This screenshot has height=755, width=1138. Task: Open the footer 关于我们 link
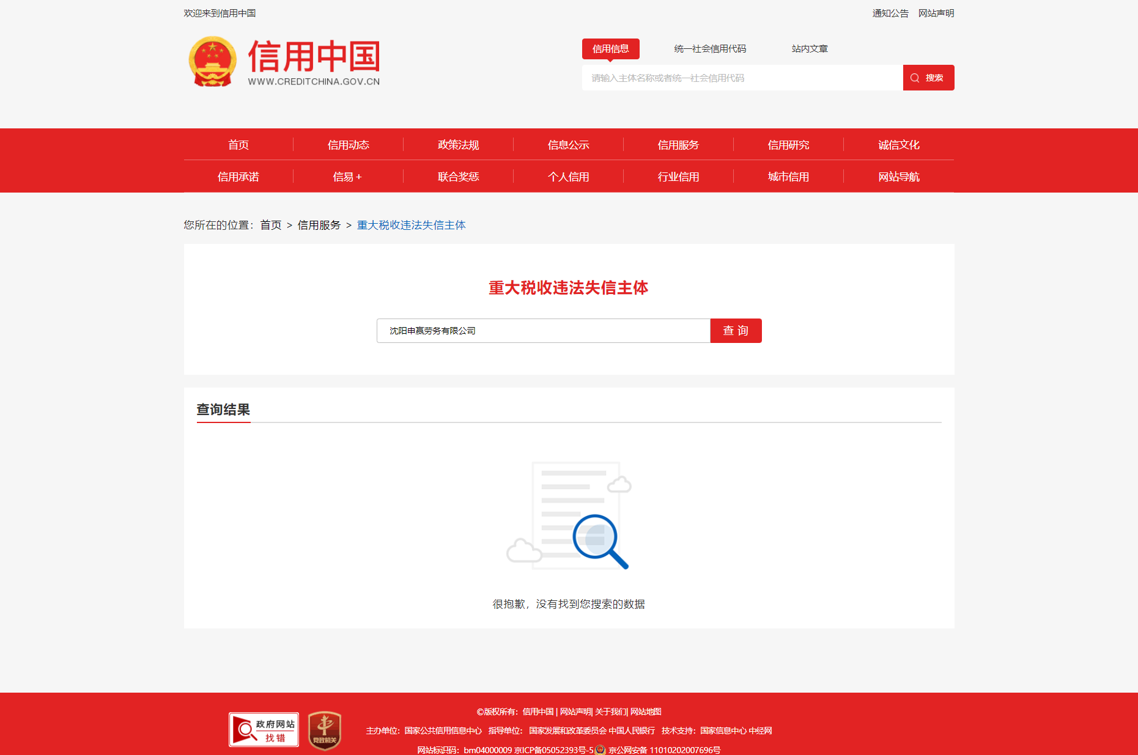610,712
